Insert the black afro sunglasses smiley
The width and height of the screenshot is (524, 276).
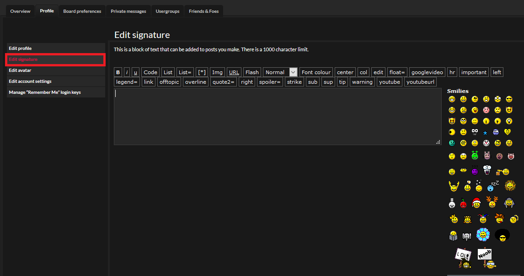502,235
